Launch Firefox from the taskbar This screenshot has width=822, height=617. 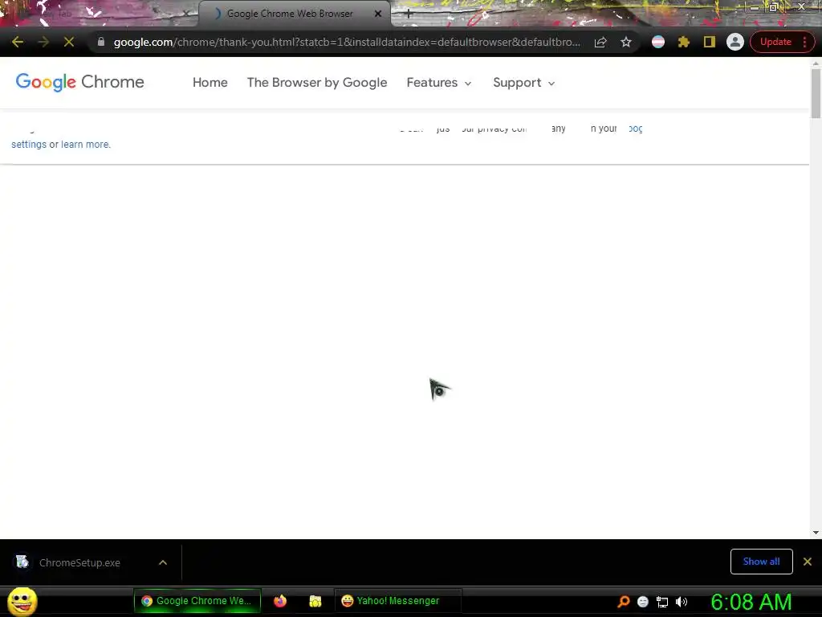(280, 601)
